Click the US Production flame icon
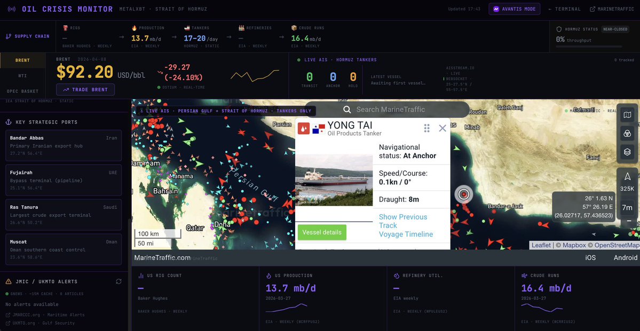Image resolution: width=640 pixels, height=331 pixels. 268,276
